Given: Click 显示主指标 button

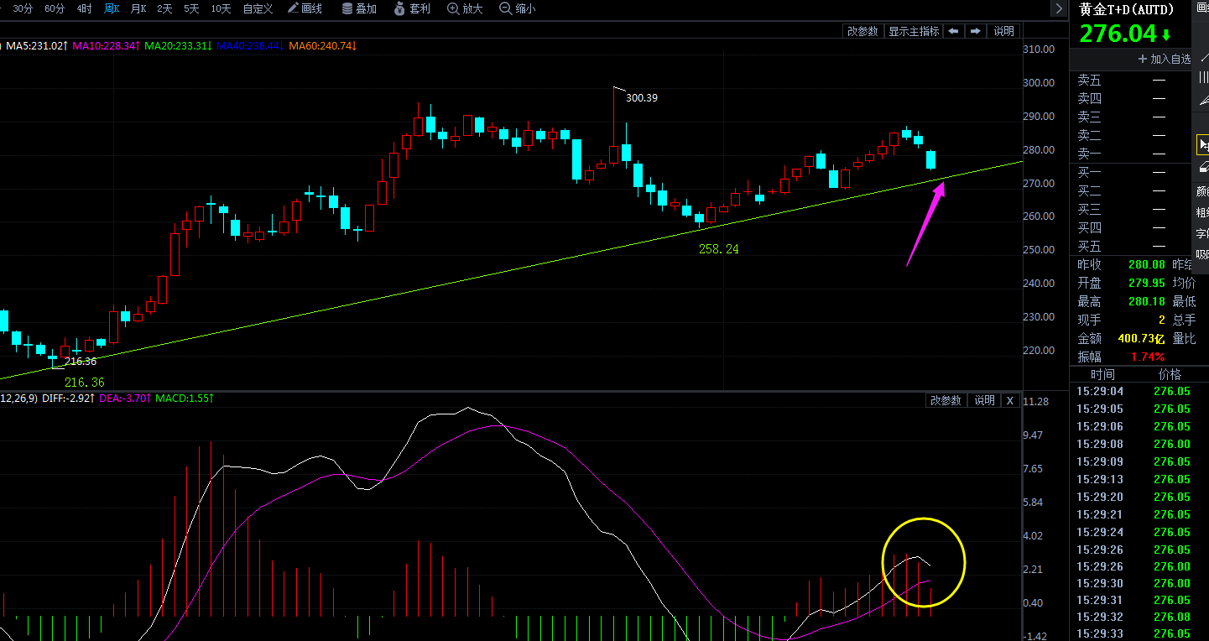Looking at the screenshot, I should point(914,31).
